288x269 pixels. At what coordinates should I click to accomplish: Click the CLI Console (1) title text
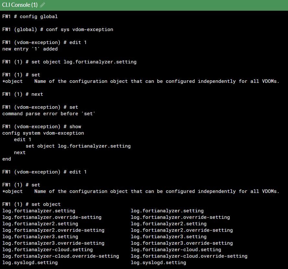coord(20,5)
